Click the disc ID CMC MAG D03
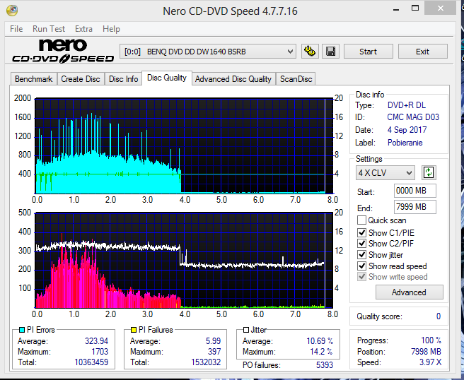Viewport: 464px width, 380px height. 413,117
